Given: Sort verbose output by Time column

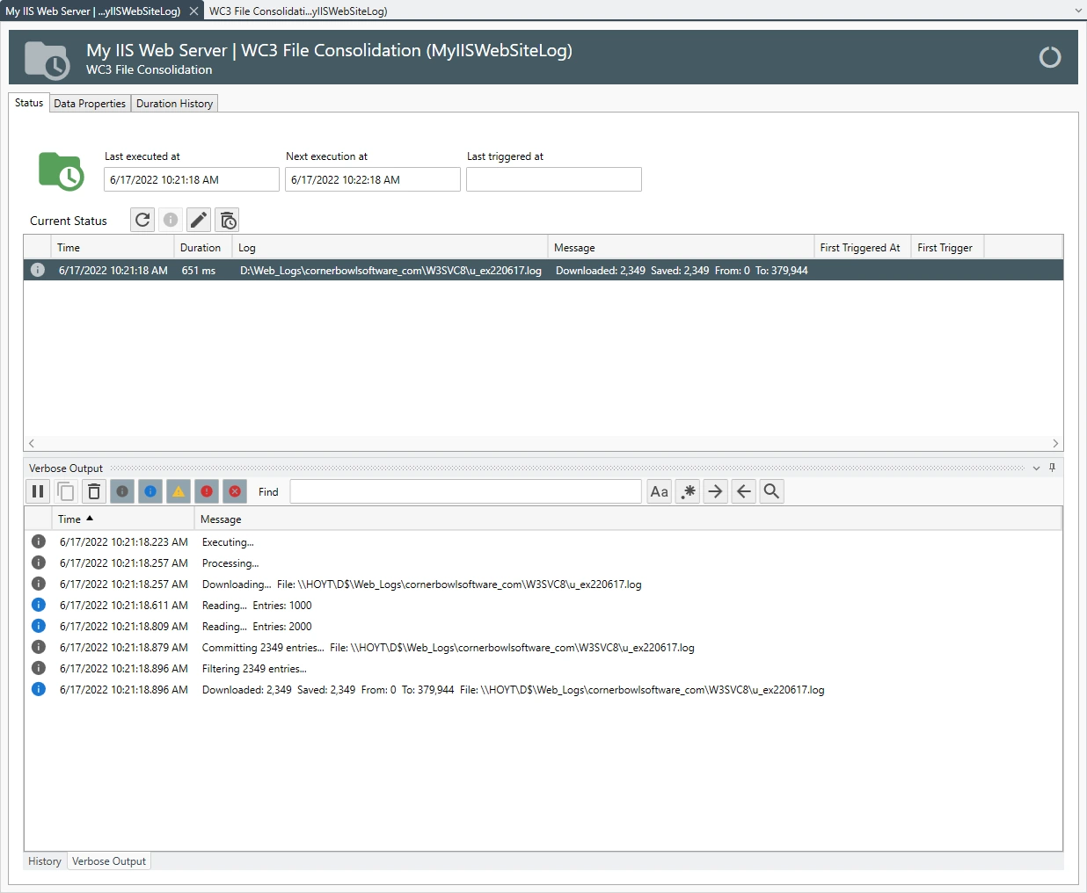Looking at the screenshot, I should [70, 519].
